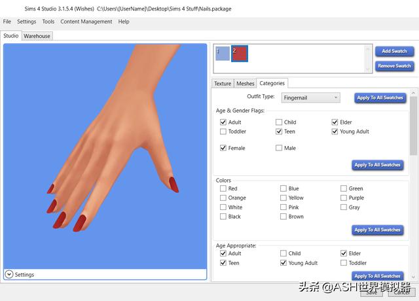This screenshot has width=419, height=301.
Task: Open the Outfit Type dropdown
Action: click(x=310, y=97)
